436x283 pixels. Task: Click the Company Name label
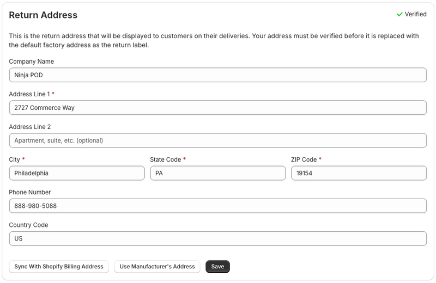click(x=31, y=61)
